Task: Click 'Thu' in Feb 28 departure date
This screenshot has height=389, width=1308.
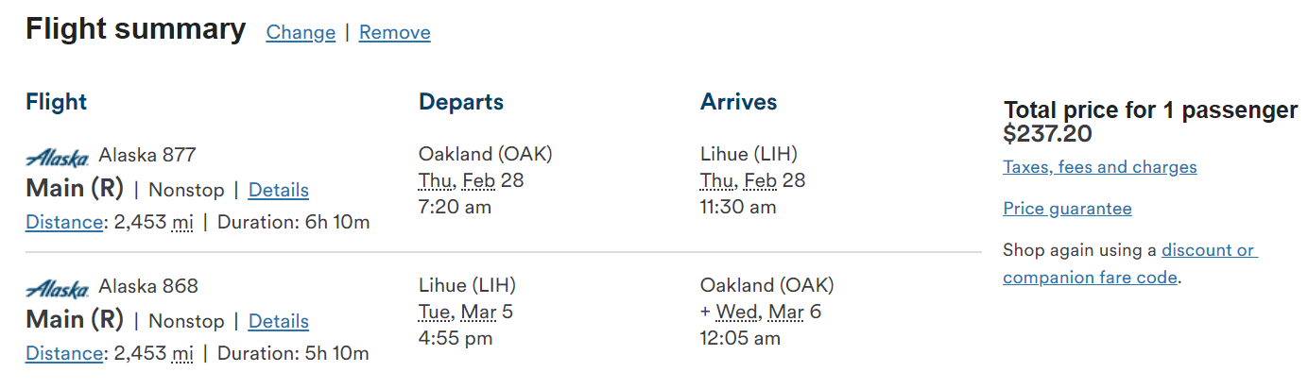Action: (x=436, y=180)
